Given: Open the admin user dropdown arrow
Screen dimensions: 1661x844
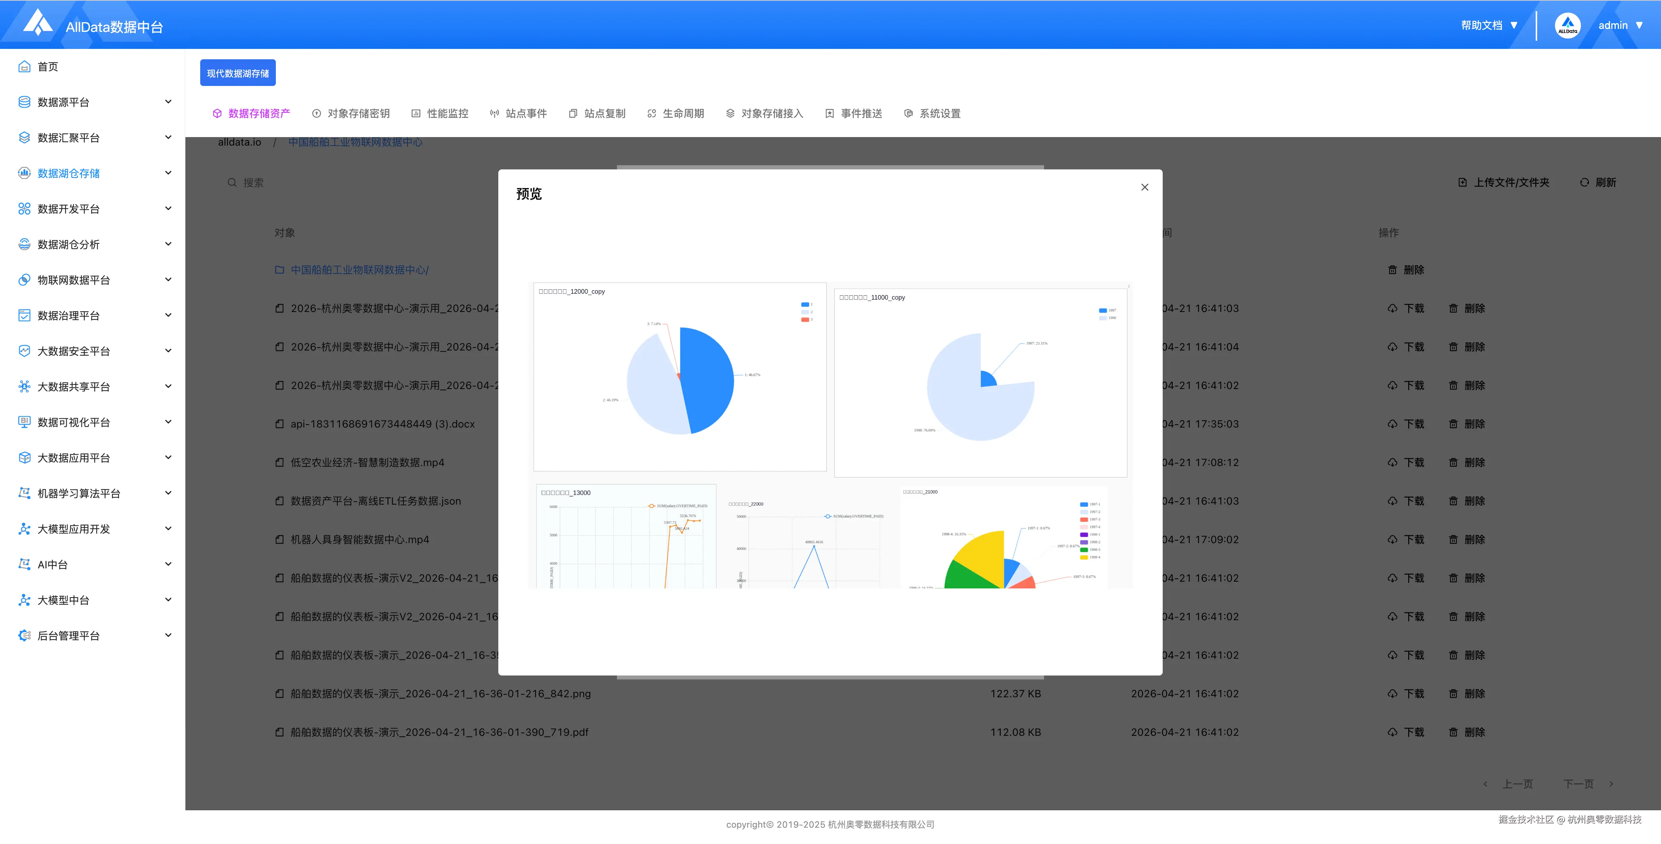Looking at the screenshot, I should point(1639,26).
